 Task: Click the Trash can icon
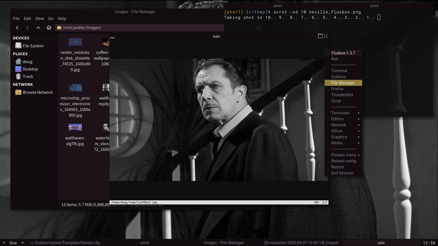(x=18, y=76)
